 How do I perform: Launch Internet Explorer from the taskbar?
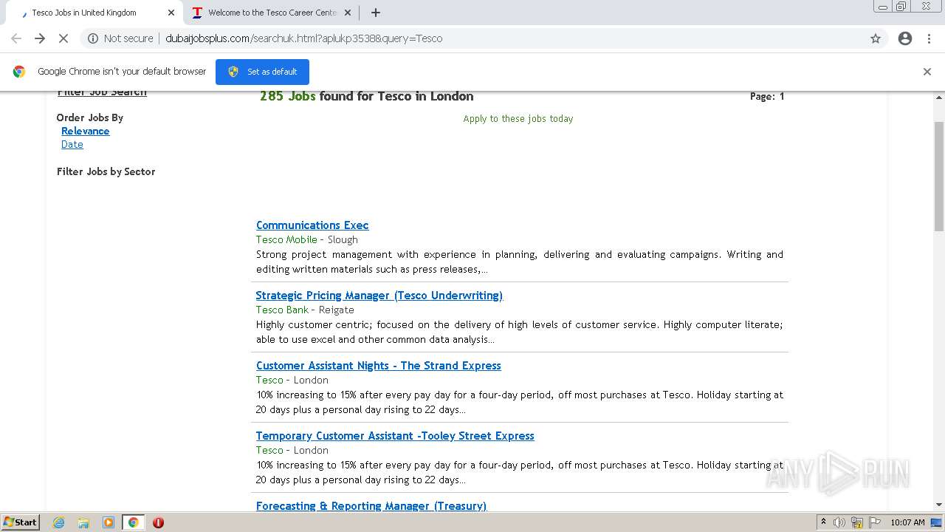pyautogui.click(x=59, y=522)
